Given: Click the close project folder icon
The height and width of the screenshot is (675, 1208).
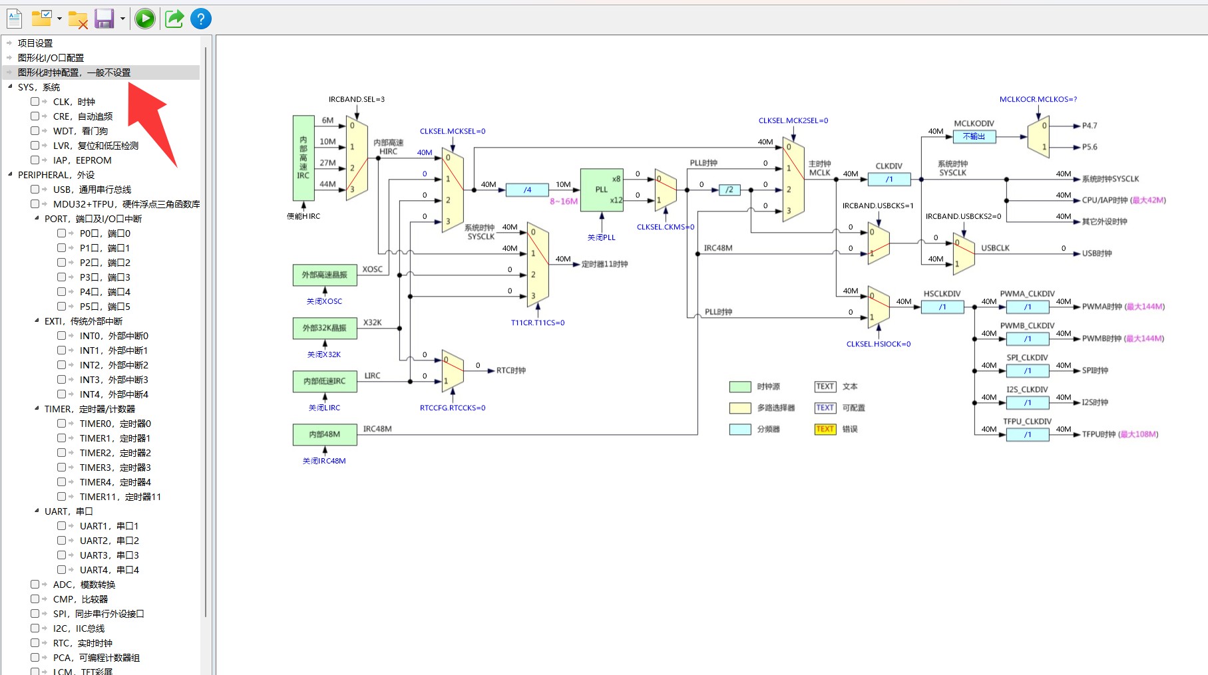Looking at the screenshot, I should pos(78,20).
